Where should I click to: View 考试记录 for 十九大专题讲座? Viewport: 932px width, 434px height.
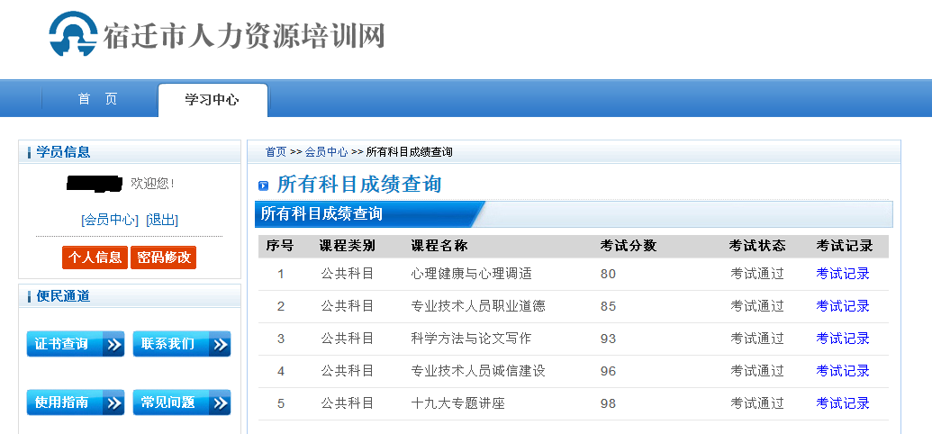click(x=843, y=403)
